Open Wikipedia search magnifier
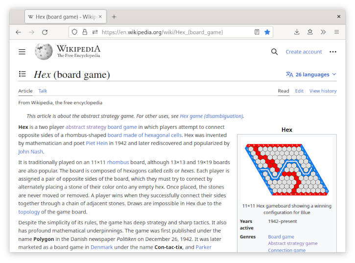Viewport: 355px width, 263px height. 274,52
